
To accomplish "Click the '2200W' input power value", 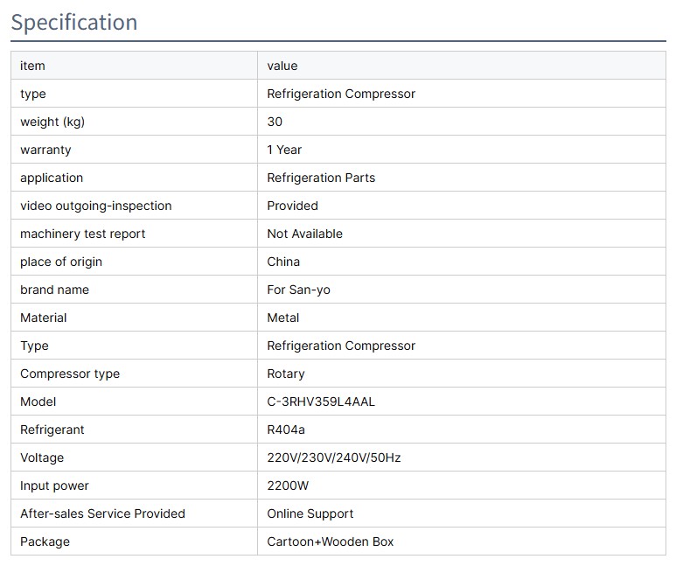I will click(x=288, y=486).
